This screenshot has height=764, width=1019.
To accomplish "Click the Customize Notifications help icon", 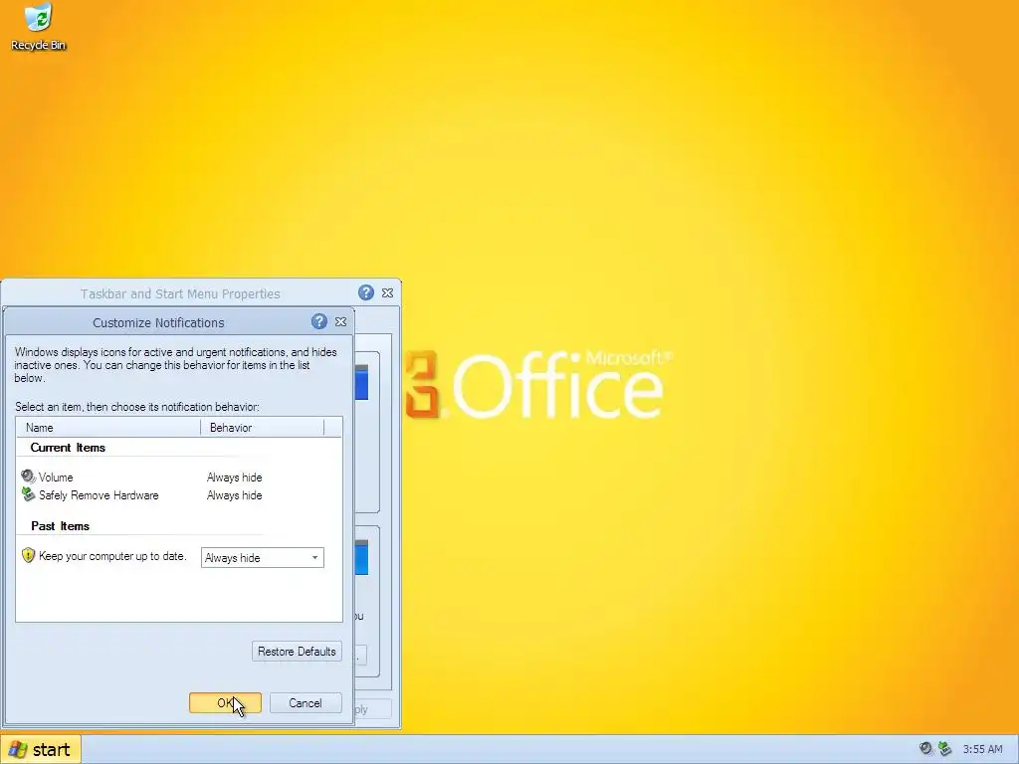I will pyautogui.click(x=319, y=321).
